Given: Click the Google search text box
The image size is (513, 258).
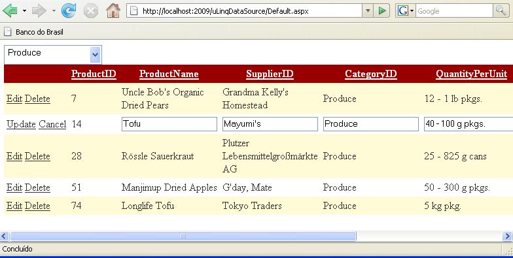Looking at the screenshot, I should tap(454, 11).
